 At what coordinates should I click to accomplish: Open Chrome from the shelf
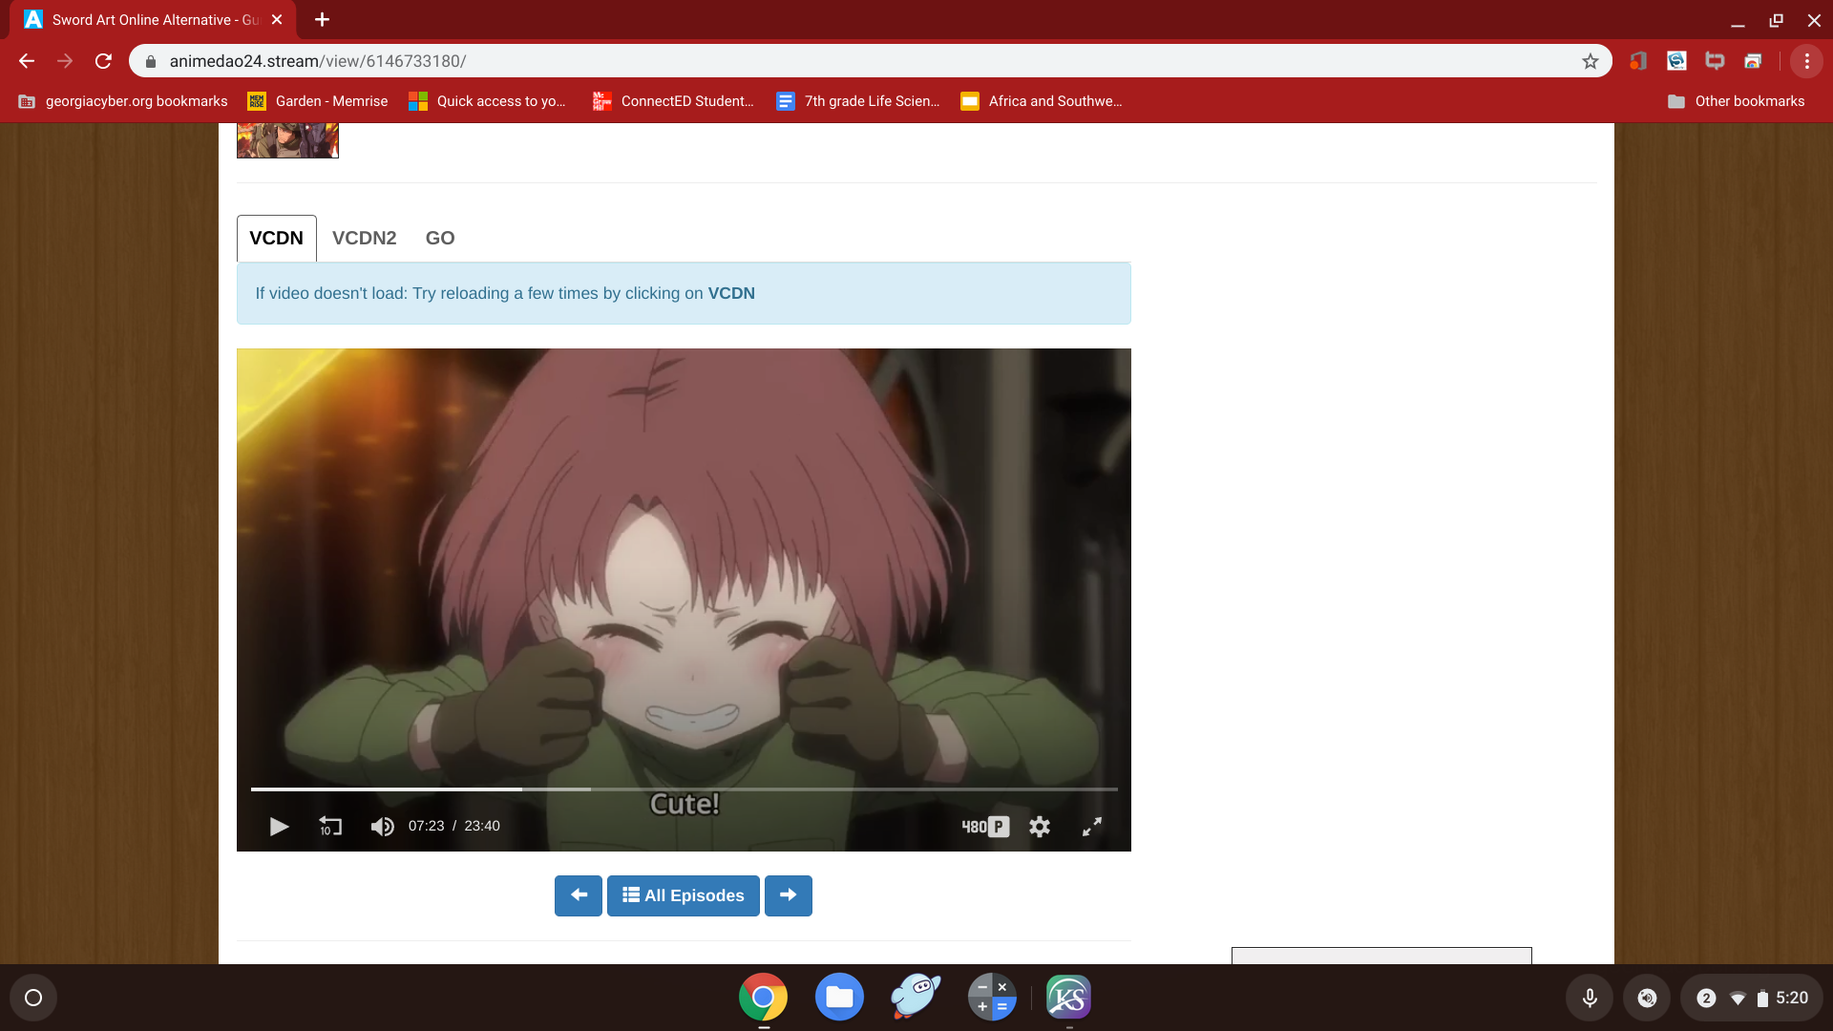pyautogui.click(x=763, y=998)
